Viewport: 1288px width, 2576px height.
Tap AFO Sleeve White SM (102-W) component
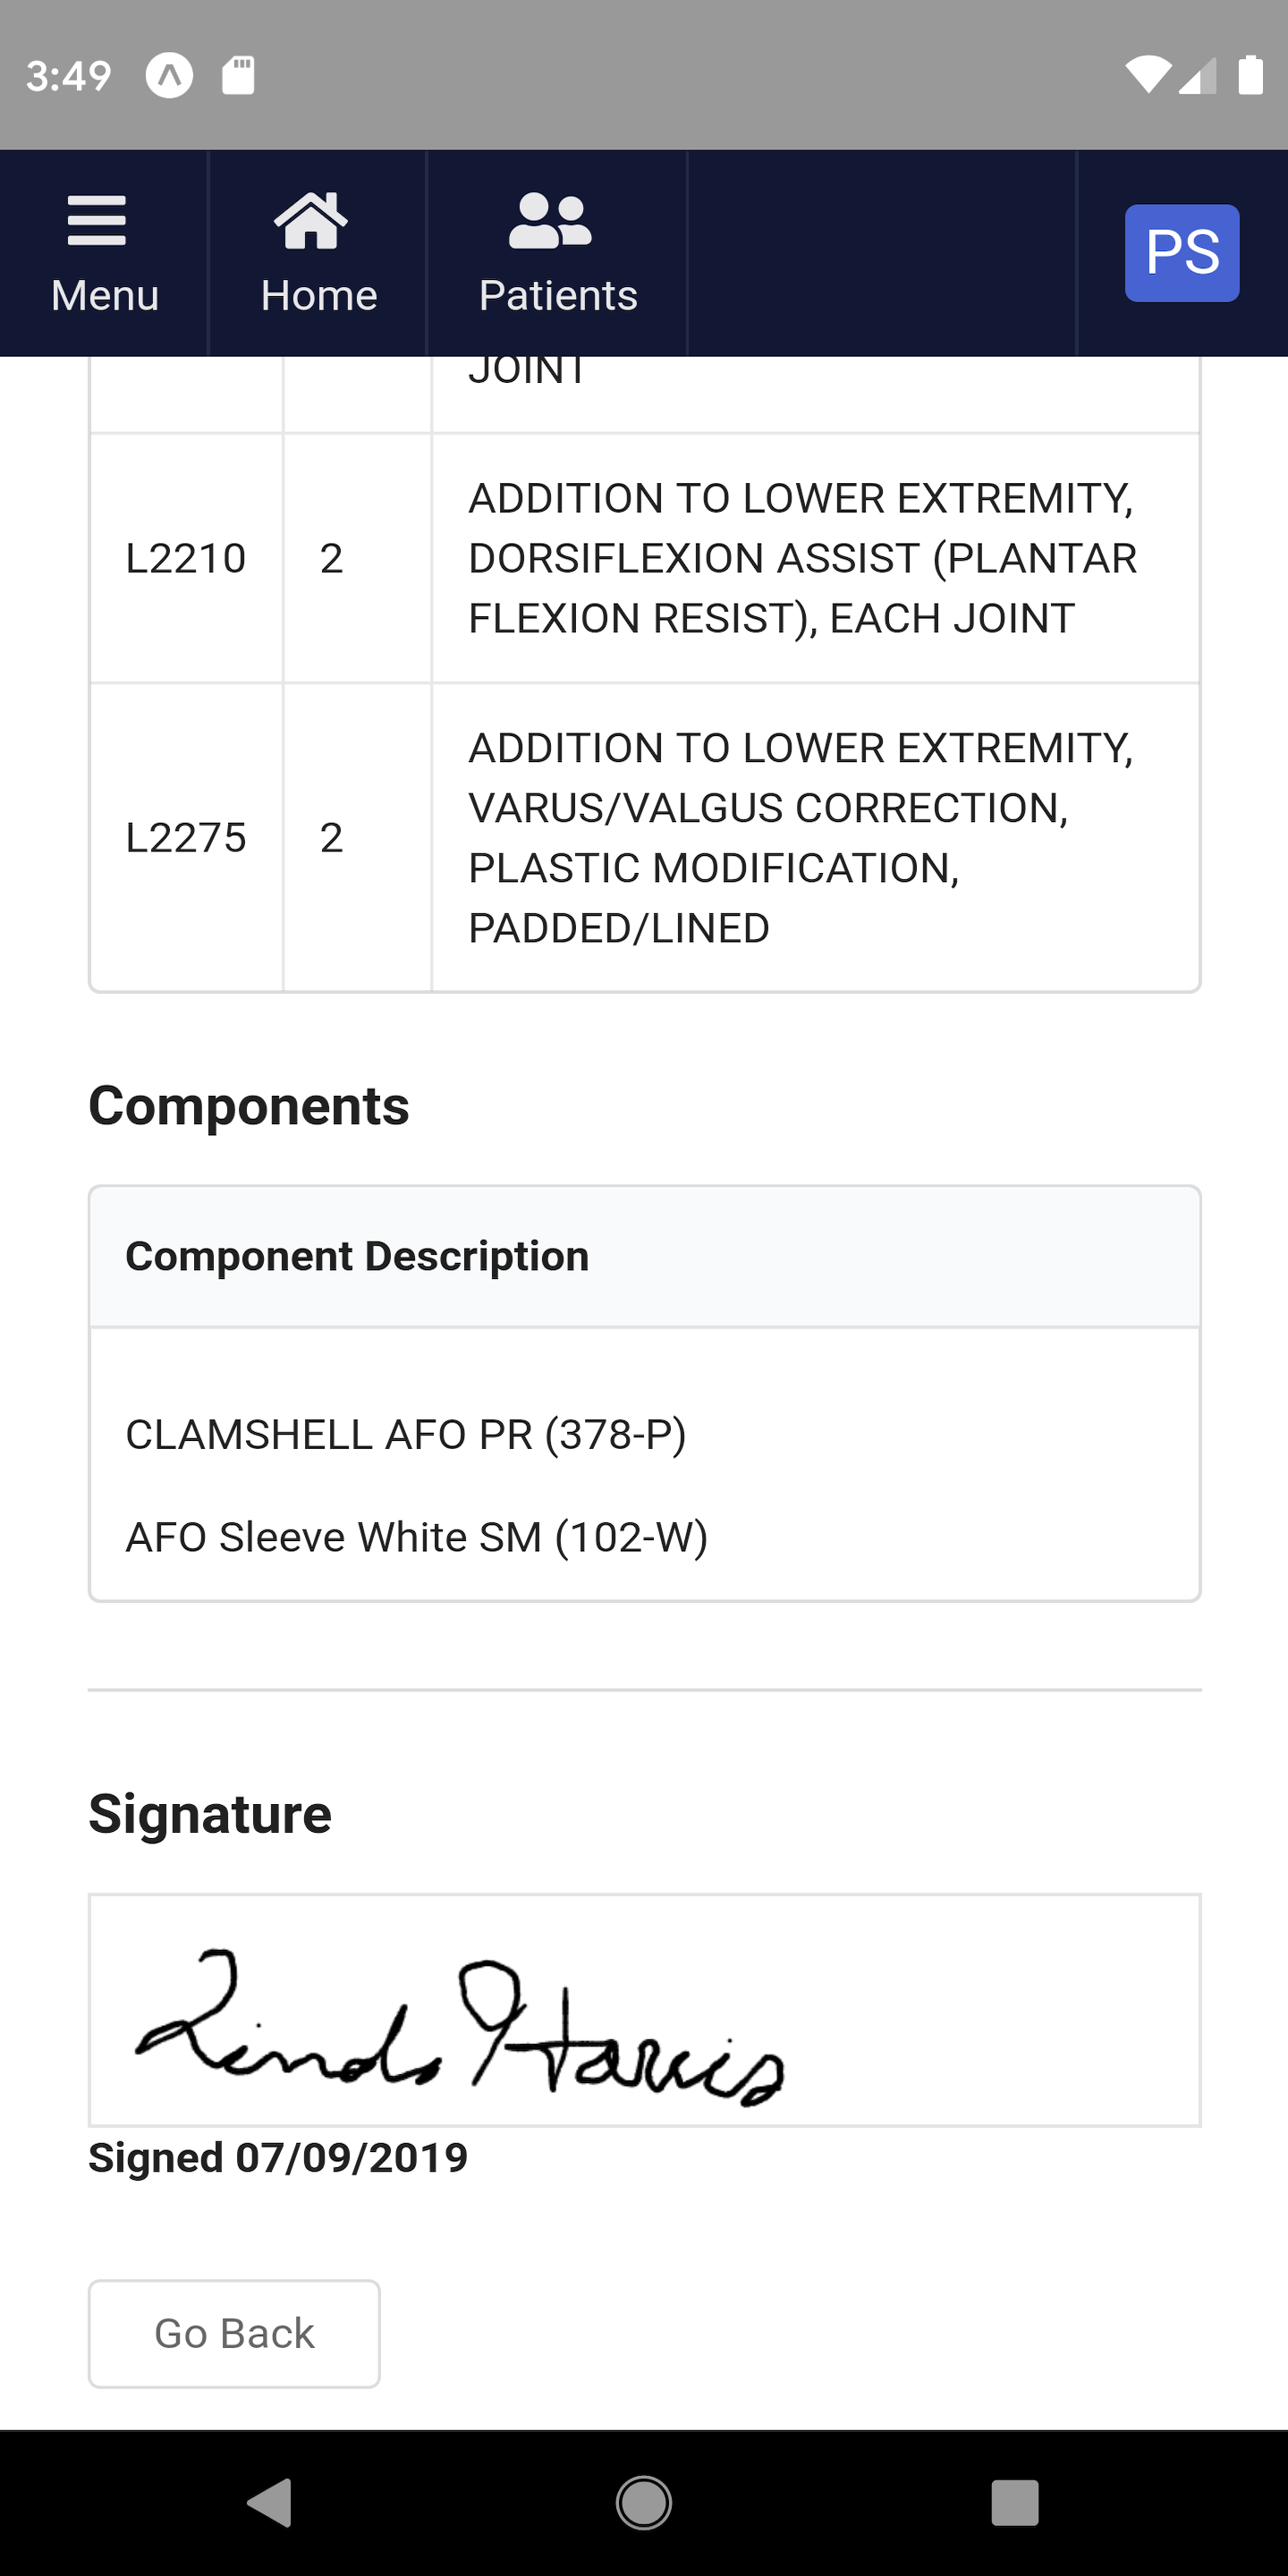417,1537
